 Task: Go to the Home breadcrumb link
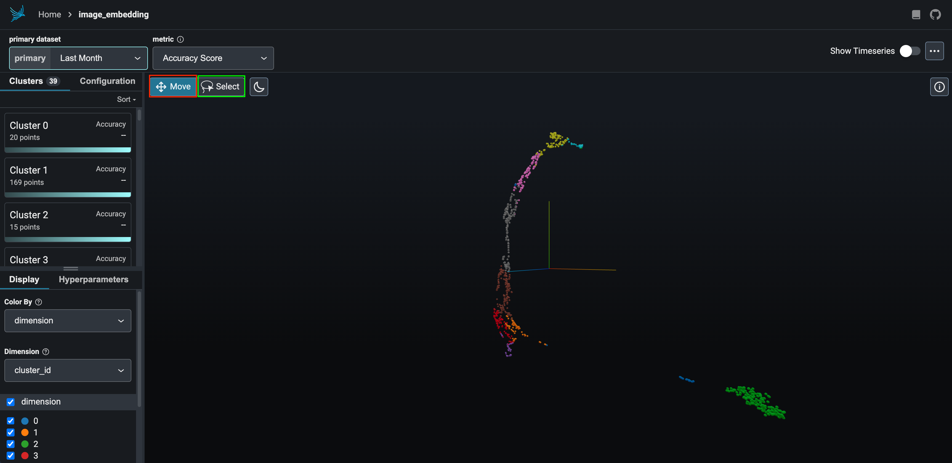coord(49,14)
